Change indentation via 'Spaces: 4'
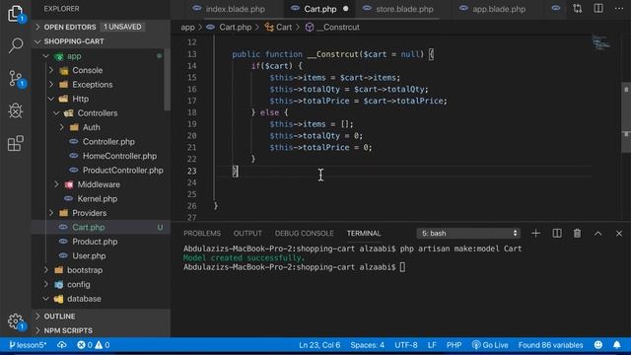 [x=367, y=345]
